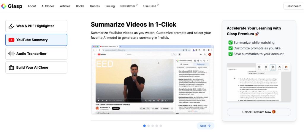The width and height of the screenshot is (304, 139).
Task: Open the YouTube summary demo screenshot
Action: [153, 79]
